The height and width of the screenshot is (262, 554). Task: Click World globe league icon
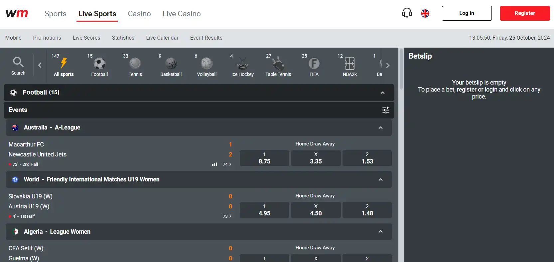15,180
